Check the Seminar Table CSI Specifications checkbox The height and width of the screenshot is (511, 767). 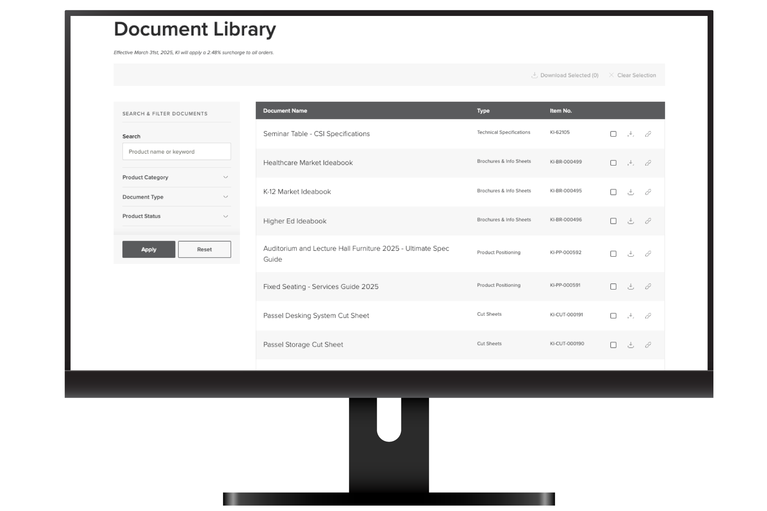coord(613,134)
